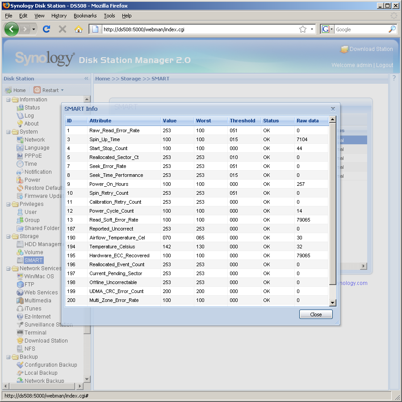This screenshot has width=402, height=402.
Task: Select the iTunes service entry
Action: 33,309
